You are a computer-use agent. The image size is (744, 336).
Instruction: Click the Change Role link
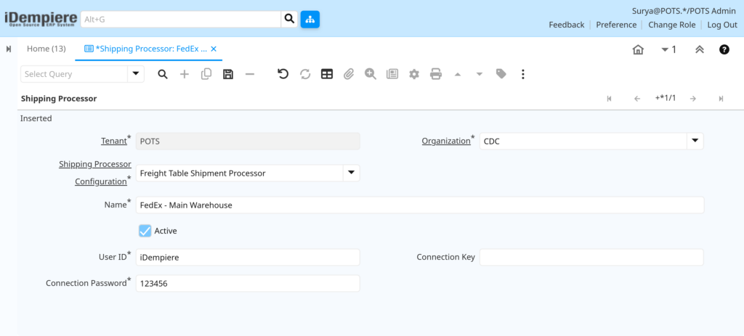tap(672, 25)
